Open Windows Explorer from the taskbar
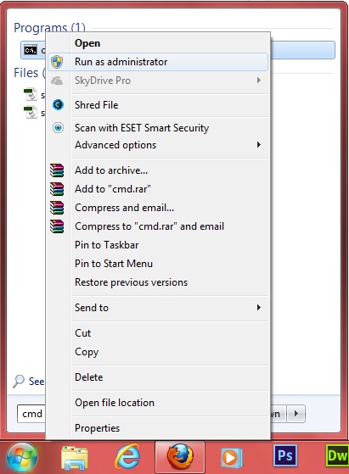 click(x=75, y=457)
